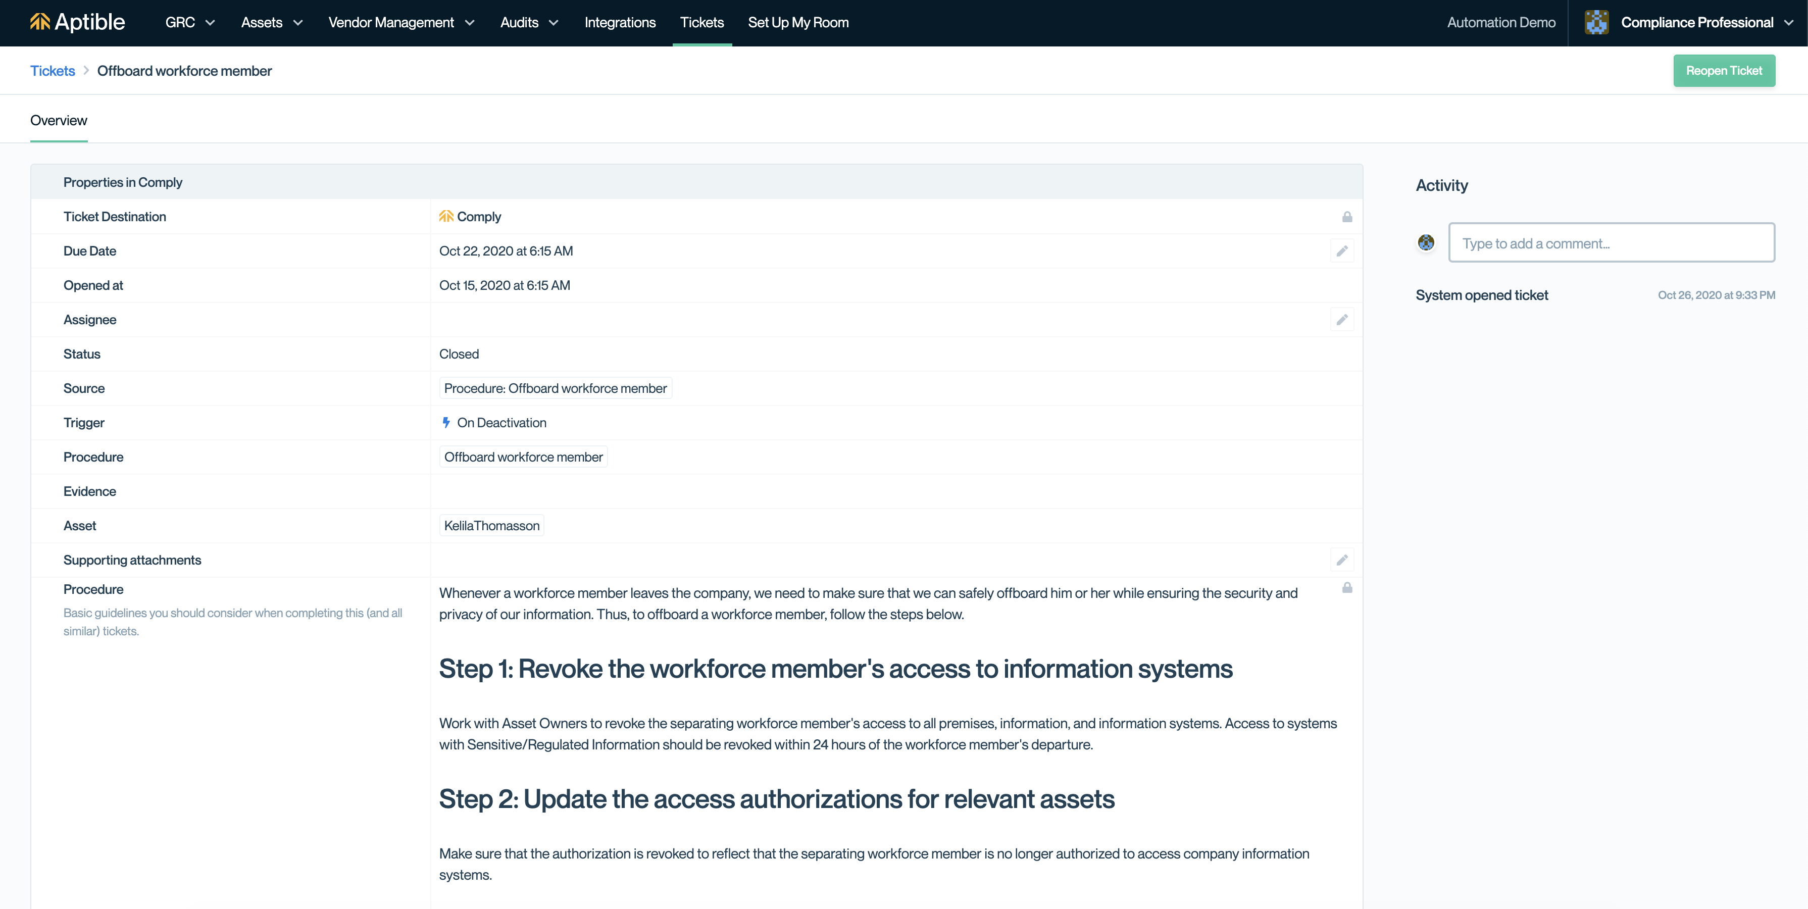Expand the GRC dropdown menu
Viewport: 1808px width, 909px height.
point(189,22)
